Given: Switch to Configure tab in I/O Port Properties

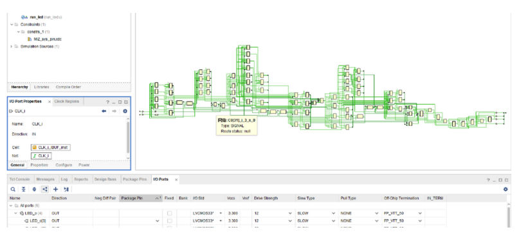Looking at the screenshot, I should (x=64, y=165).
